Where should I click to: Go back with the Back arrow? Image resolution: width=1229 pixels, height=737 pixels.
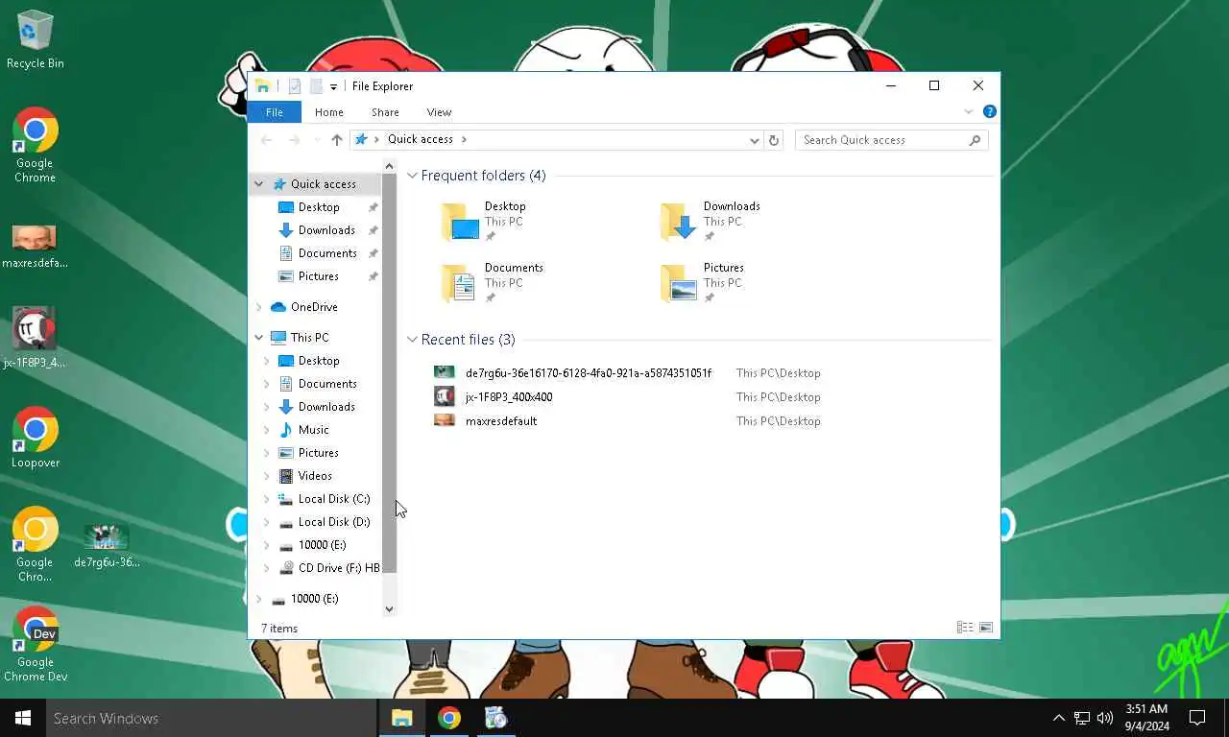[x=267, y=140]
